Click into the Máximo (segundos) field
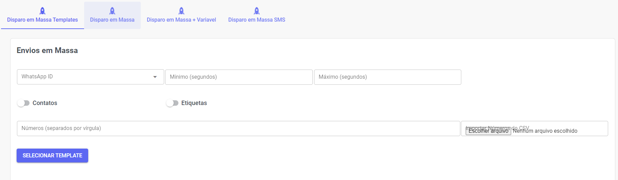618x180 pixels. (x=387, y=77)
